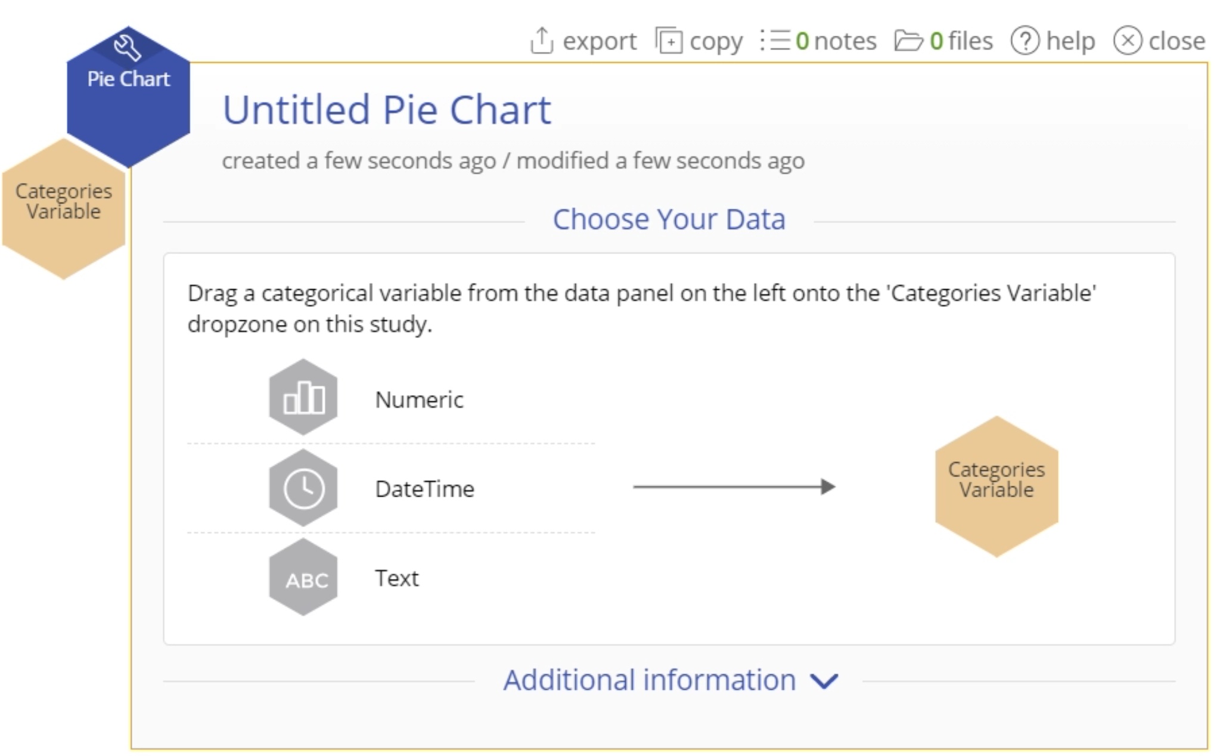Viewport: 1220px width, 756px height.
Task: Click the Untitled Pie Chart title
Action: click(387, 110)
